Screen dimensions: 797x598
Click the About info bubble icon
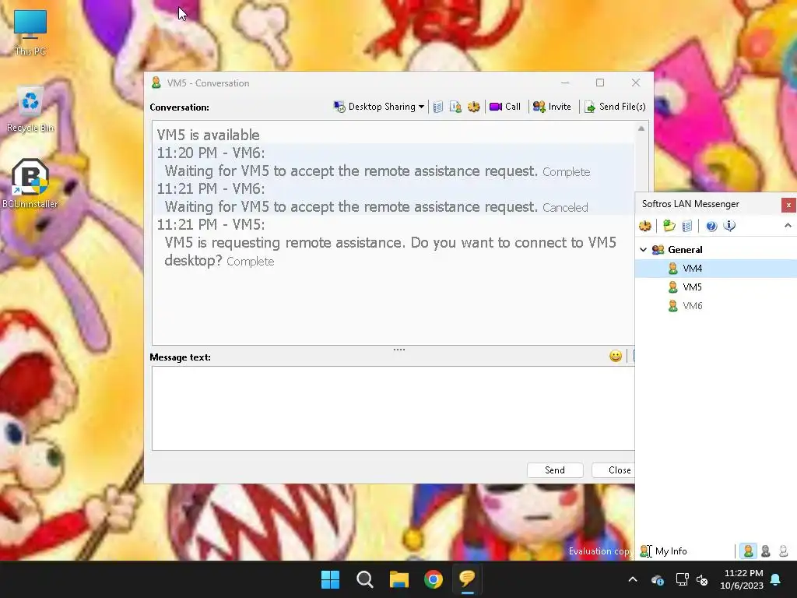click(x=729, y=226)
